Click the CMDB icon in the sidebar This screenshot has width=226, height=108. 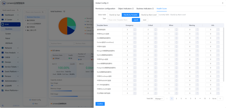click(3, 57)
